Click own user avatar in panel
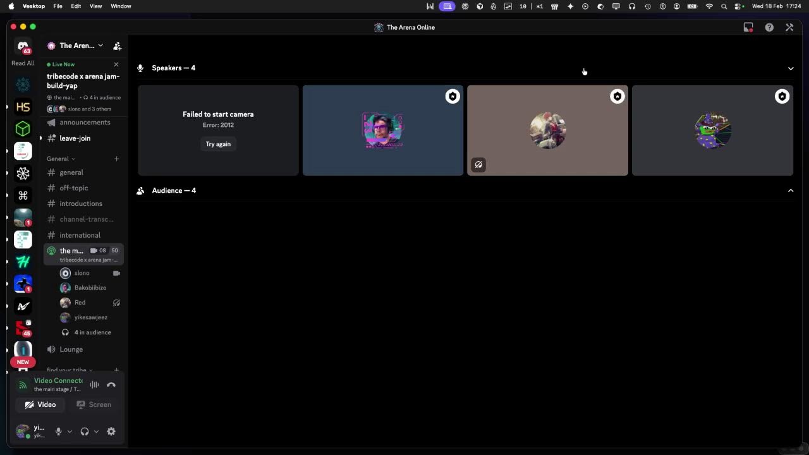Screen dimensions: 809x455 click(23, 432)
